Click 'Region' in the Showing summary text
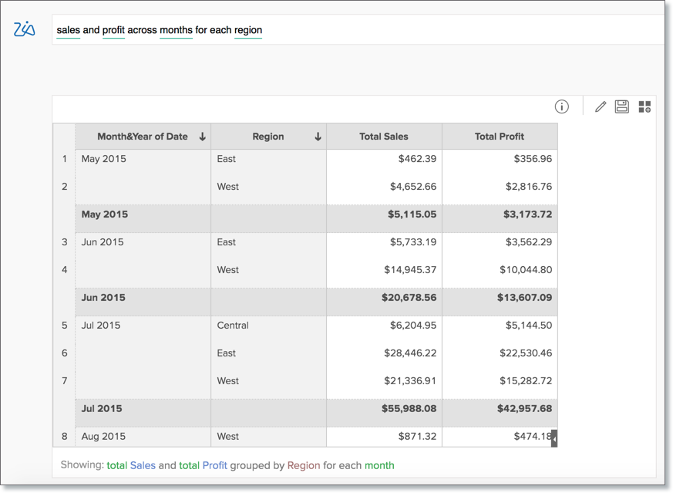673x493 pixels. pos(304,465)
